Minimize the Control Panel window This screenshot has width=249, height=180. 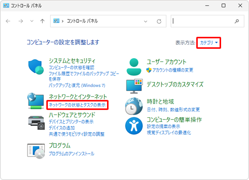click(207, 5)
